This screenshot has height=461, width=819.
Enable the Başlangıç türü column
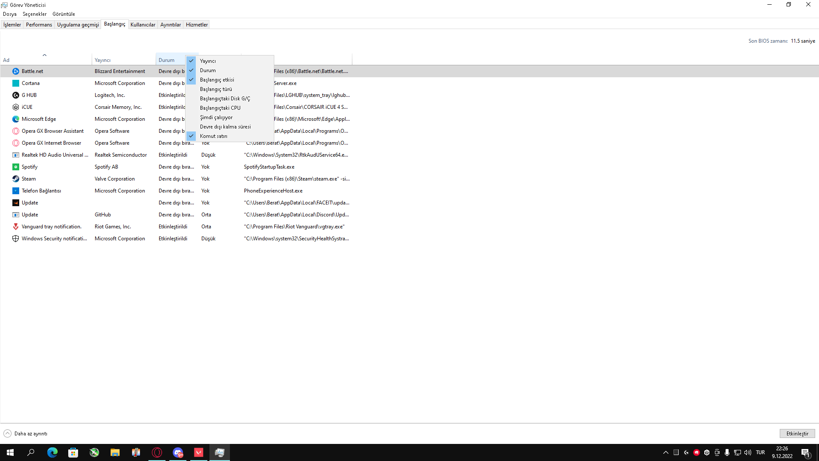230,89
